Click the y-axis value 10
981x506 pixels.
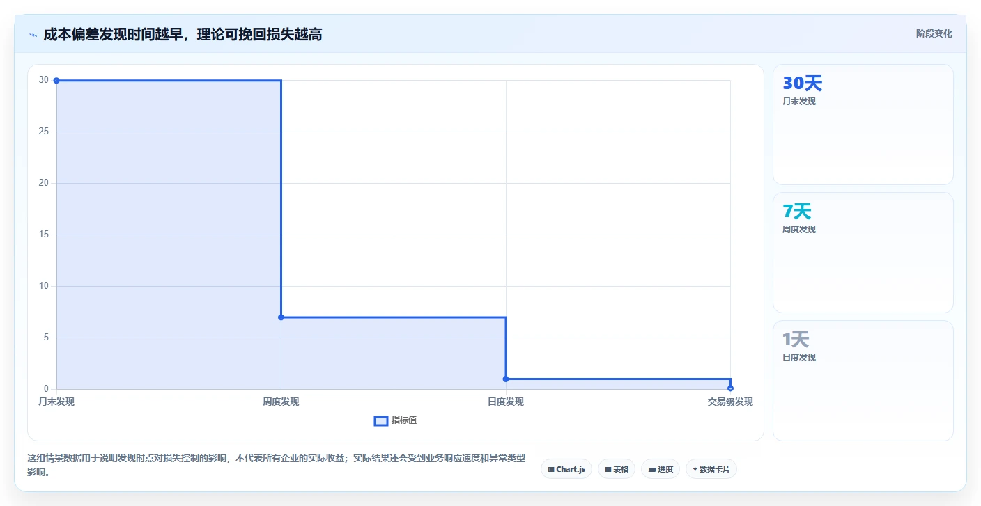44,286
